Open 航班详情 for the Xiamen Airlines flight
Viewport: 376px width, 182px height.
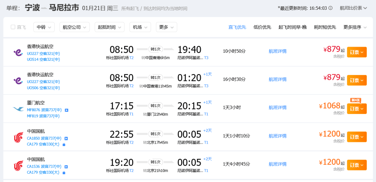(277, 108)
